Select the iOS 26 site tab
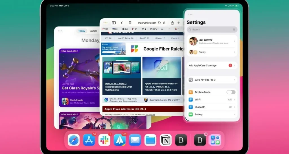The image size is (289, 154). 108,38
